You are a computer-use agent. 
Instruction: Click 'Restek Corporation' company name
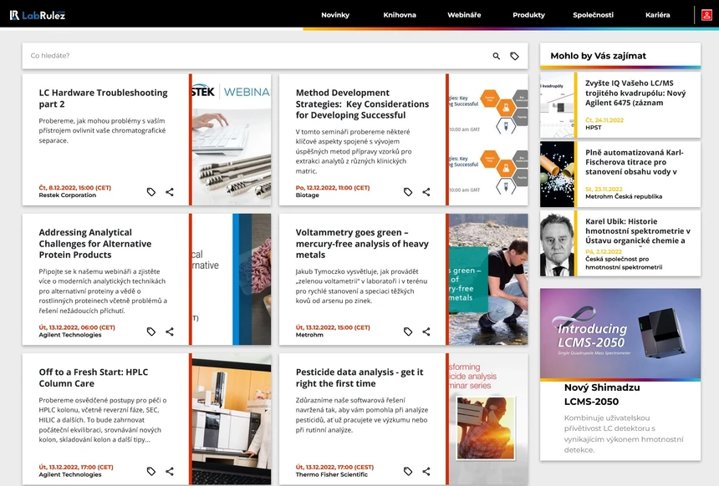click(x=68, y=195)
